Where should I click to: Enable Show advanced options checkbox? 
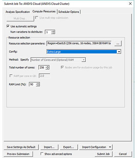(x=42, y=154)
